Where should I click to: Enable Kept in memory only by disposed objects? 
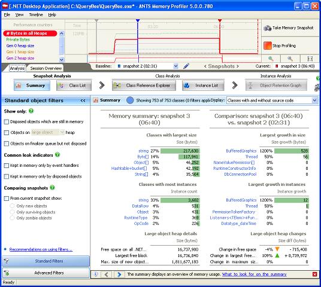(7, 176)
